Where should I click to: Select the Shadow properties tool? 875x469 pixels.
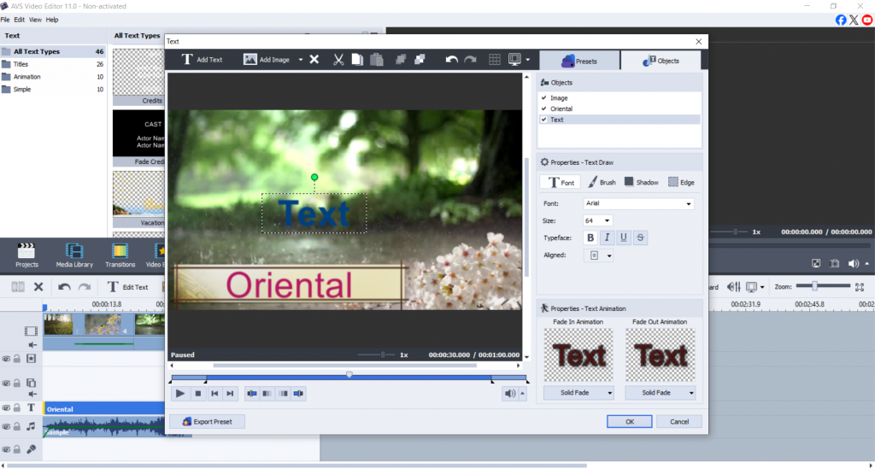click(641, 182)
